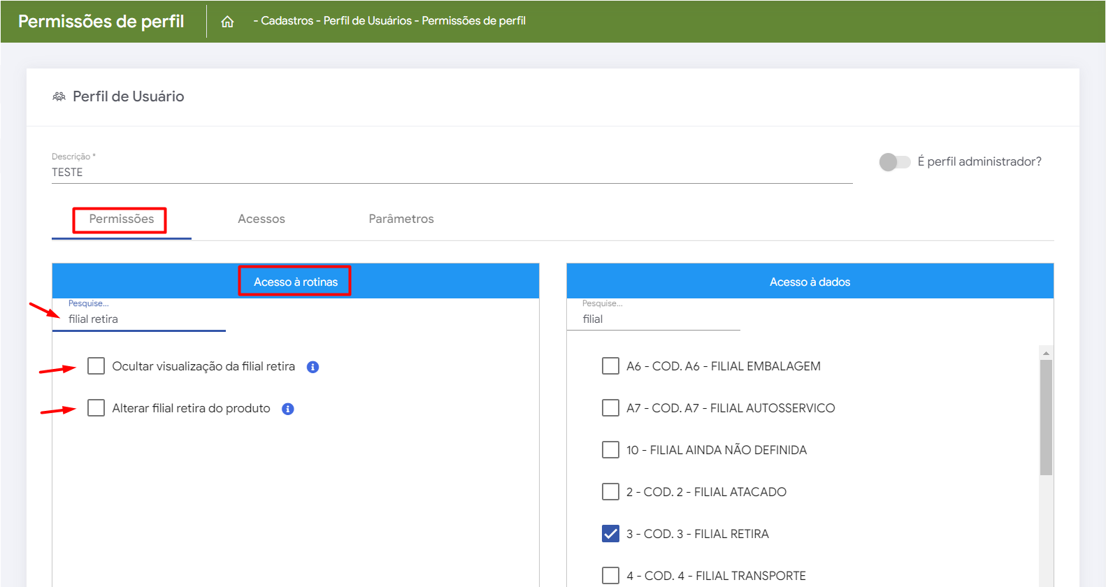Select A7 - FILIAL AUTOSSERVICO checkbox
Image resolution: width=1106 pixels, height=587 pixels.
point(610,408)
